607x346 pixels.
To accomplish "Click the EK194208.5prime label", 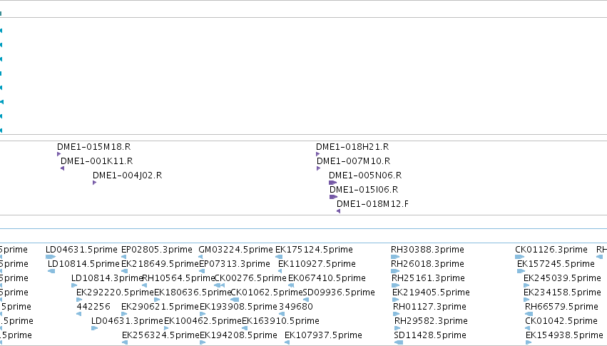I will tap(238, 336).
